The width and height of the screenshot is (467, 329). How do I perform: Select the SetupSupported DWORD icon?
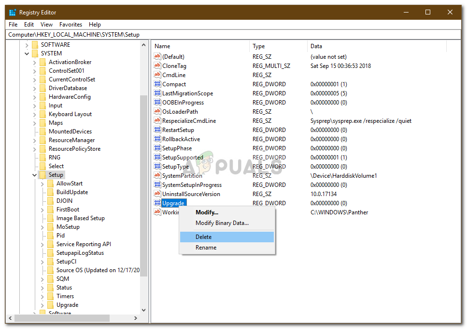[157, 157]
